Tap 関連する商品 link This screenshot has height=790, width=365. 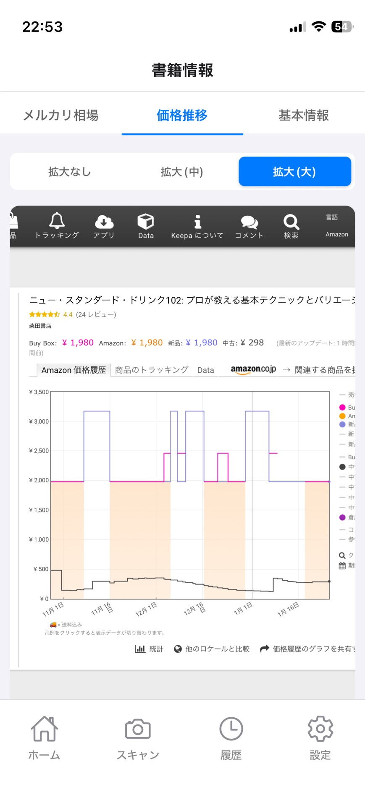coord(325,370)
